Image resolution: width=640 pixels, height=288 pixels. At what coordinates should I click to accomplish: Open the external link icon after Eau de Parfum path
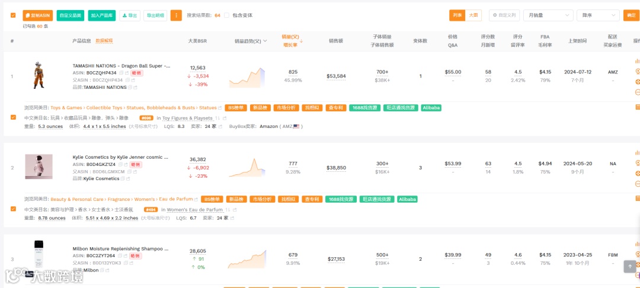(196, 200)
